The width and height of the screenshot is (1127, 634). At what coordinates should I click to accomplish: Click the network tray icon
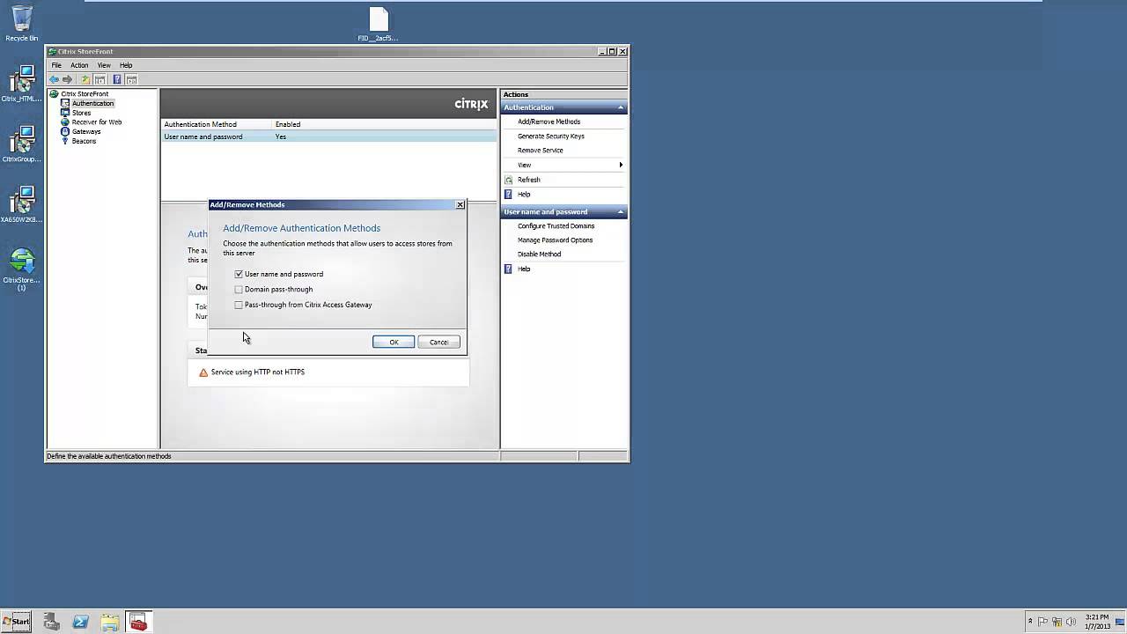coord(1057,622)
